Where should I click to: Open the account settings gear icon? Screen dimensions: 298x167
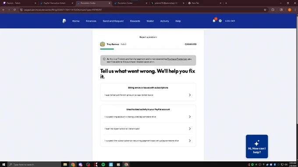tap(220, 21)
